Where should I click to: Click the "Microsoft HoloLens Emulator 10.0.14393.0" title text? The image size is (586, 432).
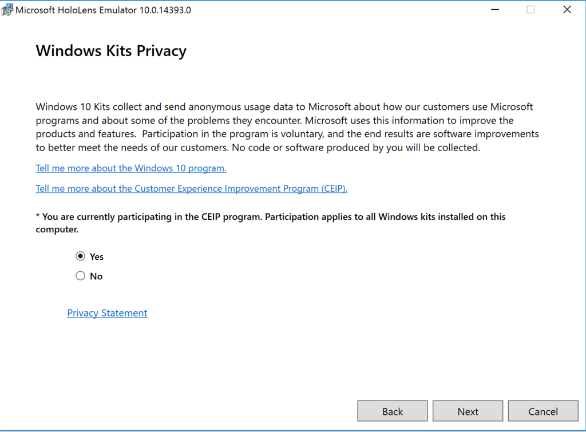coord(103,10)
